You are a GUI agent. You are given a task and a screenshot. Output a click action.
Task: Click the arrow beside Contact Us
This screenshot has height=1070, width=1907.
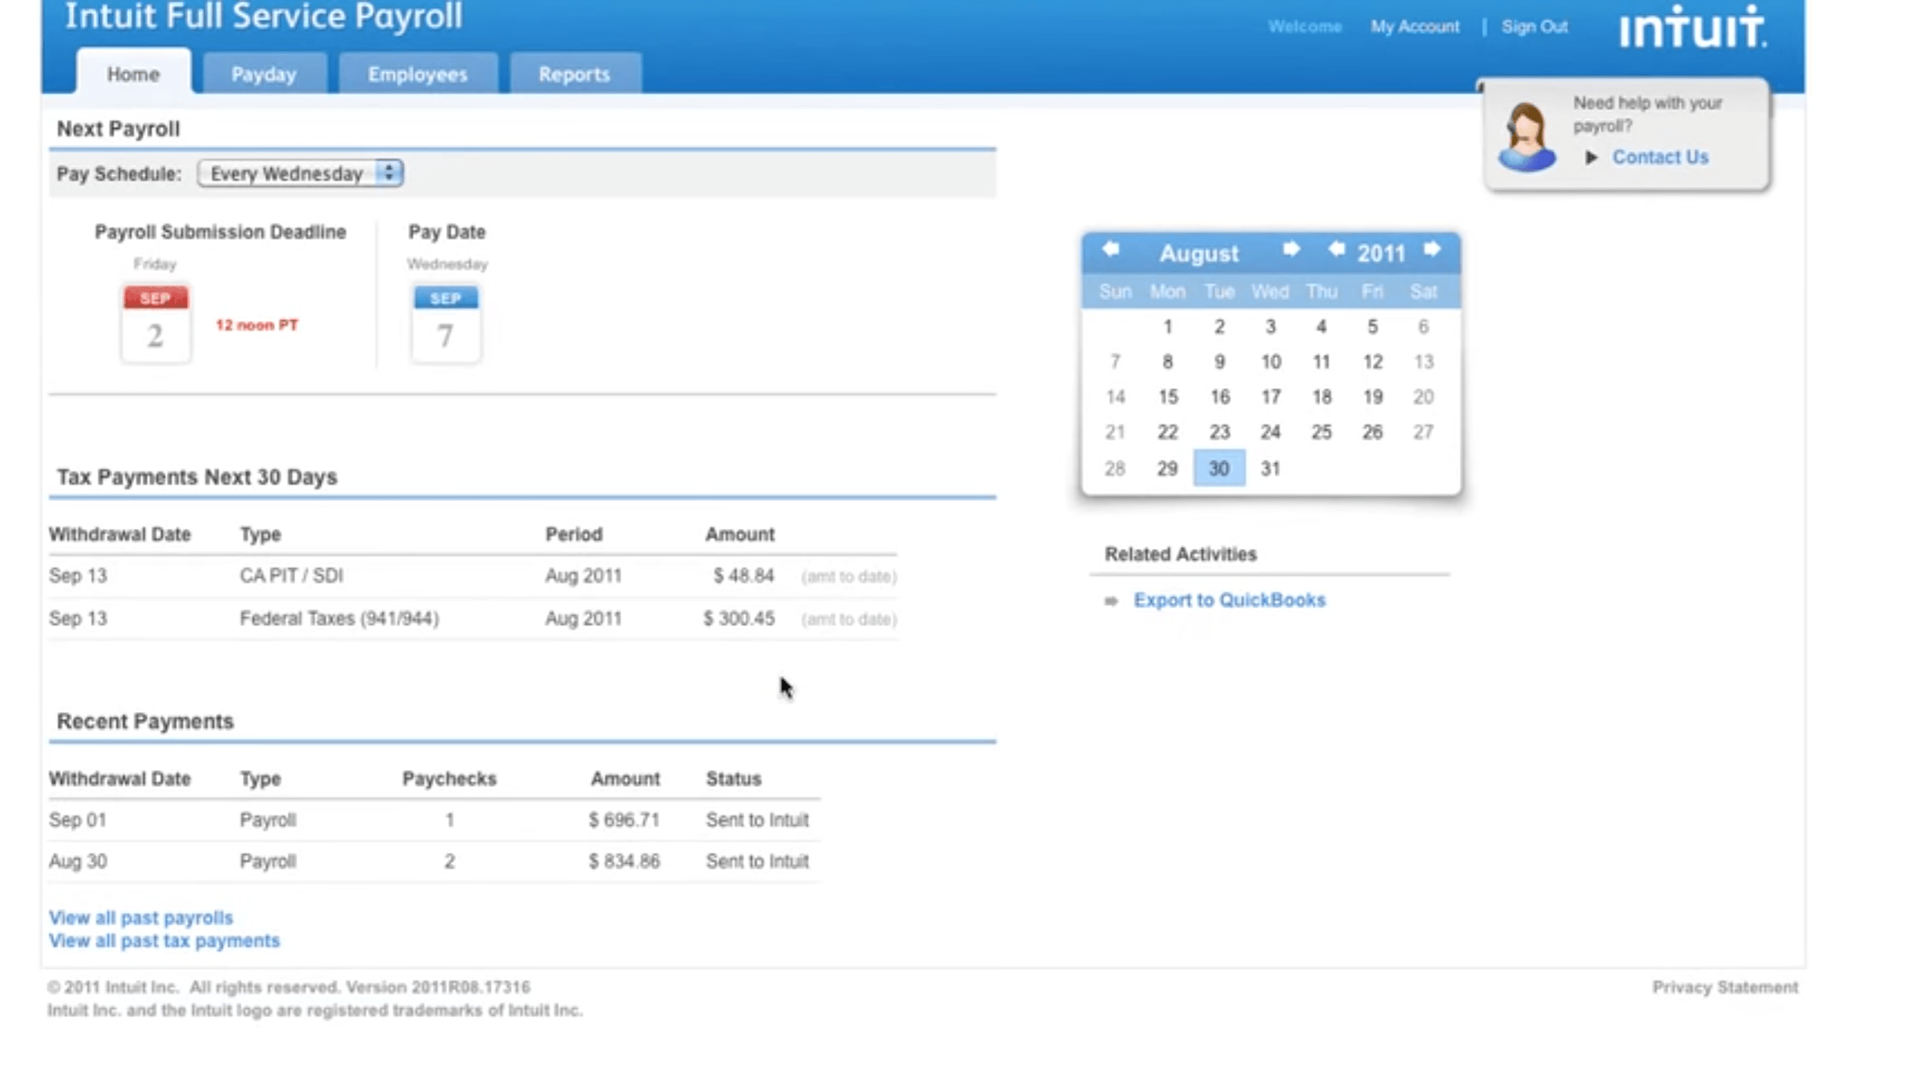(1591, 157)
